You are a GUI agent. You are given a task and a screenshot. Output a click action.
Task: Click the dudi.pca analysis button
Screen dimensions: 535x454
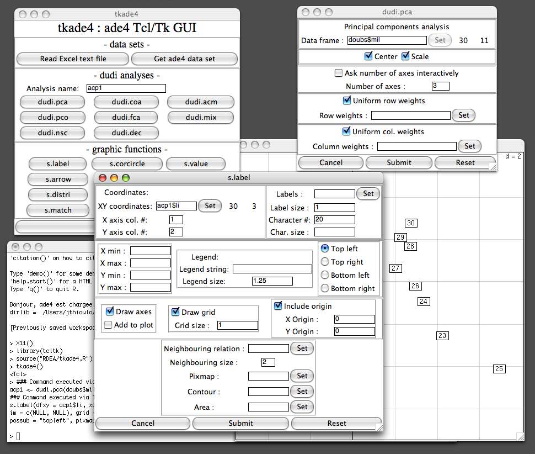click(x=52, y=102)
